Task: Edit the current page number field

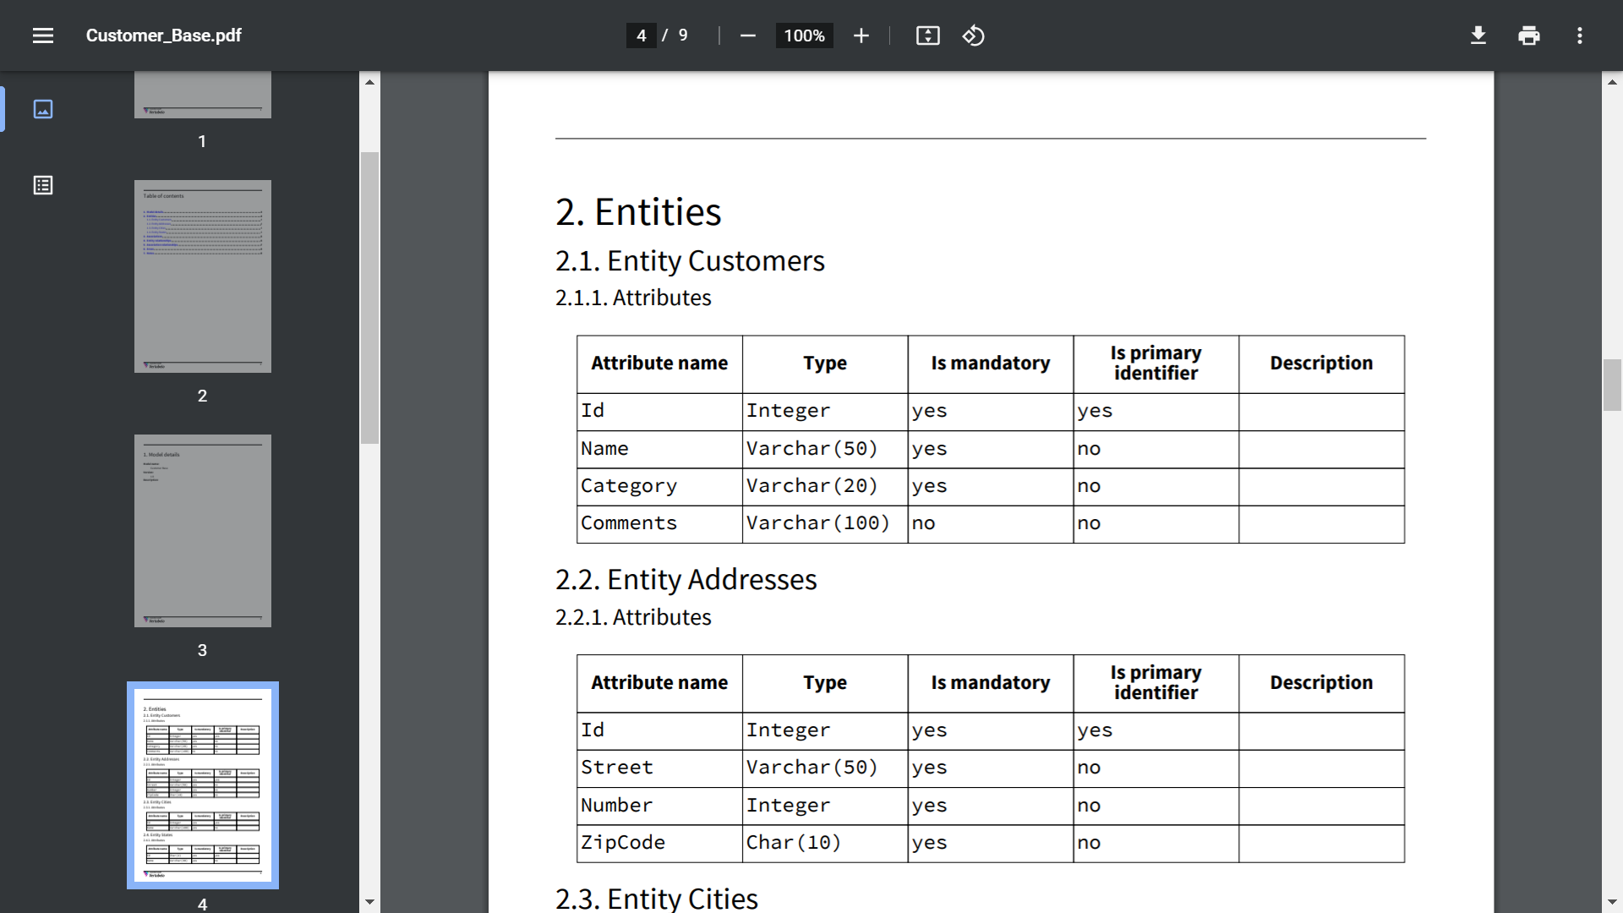Action: pos(641,36)
